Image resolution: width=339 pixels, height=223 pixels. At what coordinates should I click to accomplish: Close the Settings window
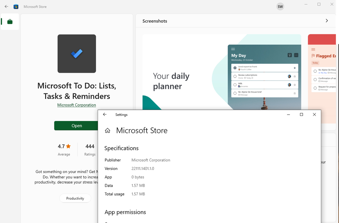point(314,115)
